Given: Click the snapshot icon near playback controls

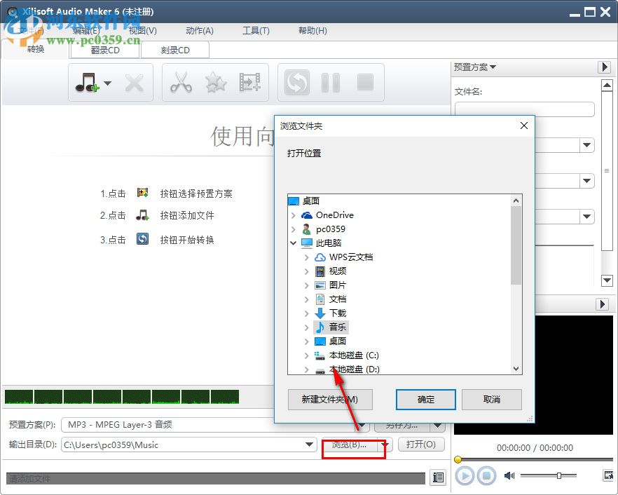Looking at the screenshot, I should [610, 476].
